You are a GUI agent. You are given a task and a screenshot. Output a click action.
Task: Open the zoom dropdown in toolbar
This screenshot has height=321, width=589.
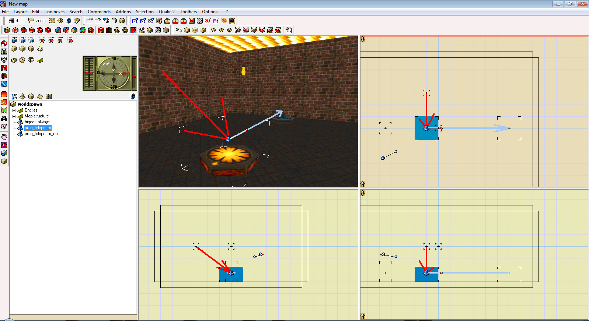click(x=37, y=21)
